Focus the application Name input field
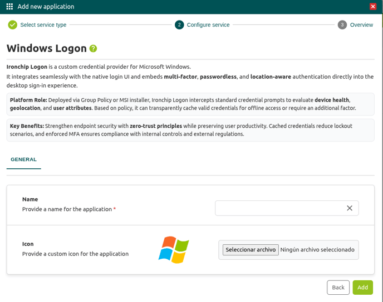383x302 pixels. 278,208
